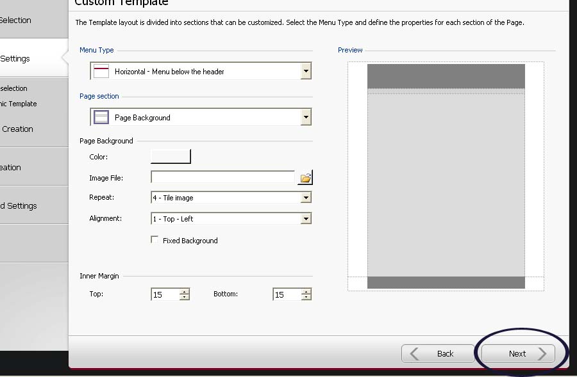This screenshot has height=377, width=577.
Task: Increase the Top inner margin
Action: pyautogui.click(x=185, y=291)
